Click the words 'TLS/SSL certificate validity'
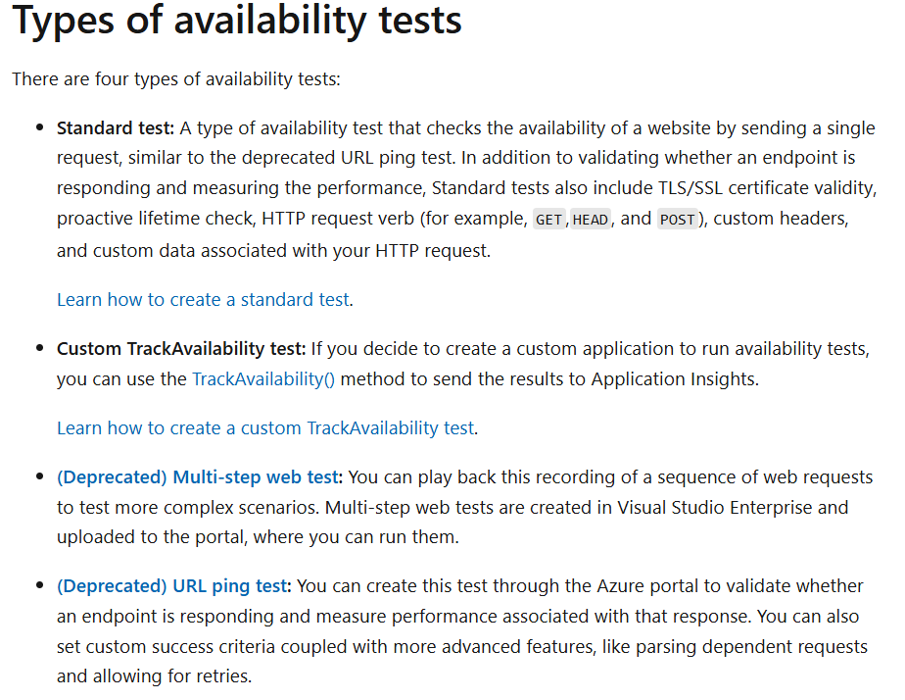 pos(766,187)
